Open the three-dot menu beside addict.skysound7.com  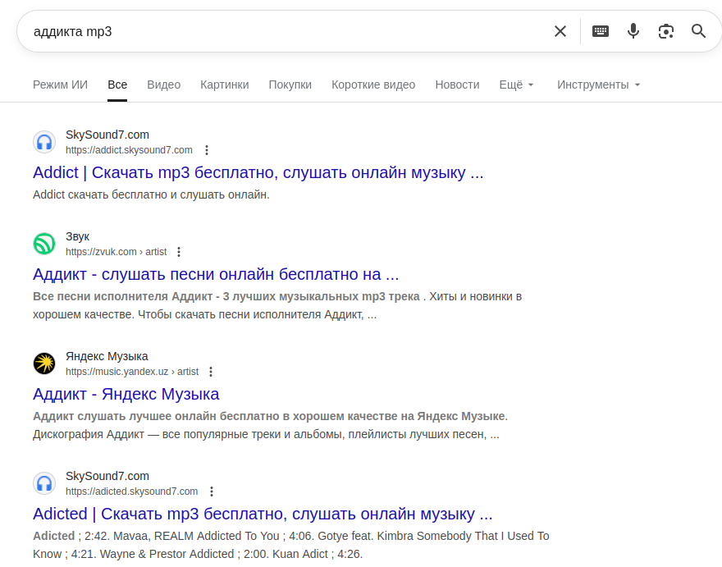point(207,150)
